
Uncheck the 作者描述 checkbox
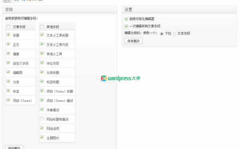[x=42, y=109]
